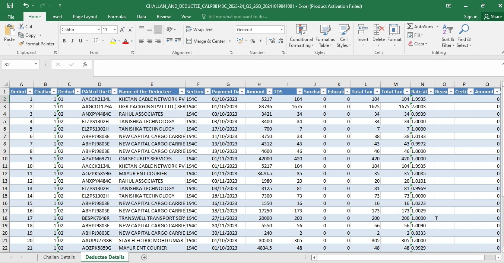Click the Sign in link
The height and width of the screenshot is (263, 504).
point(470,17)
